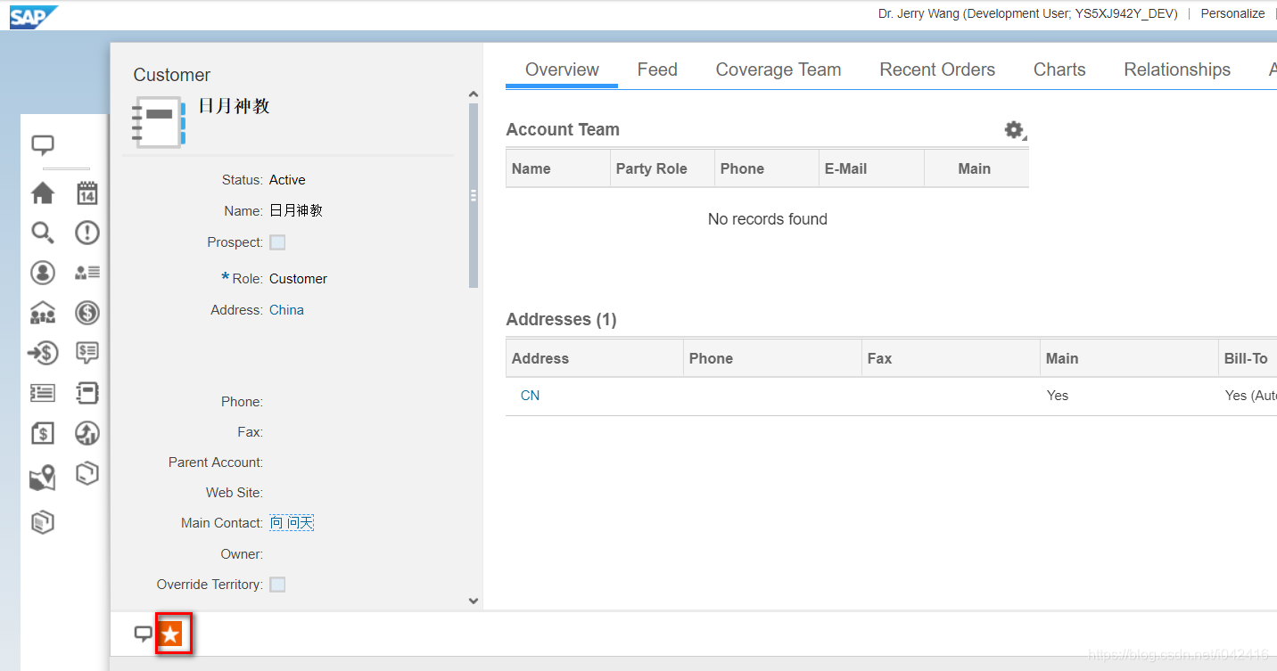This screenshot has width=1277, height=671.
Task: Open the dollar document icon
Action: tap(43, 434)
